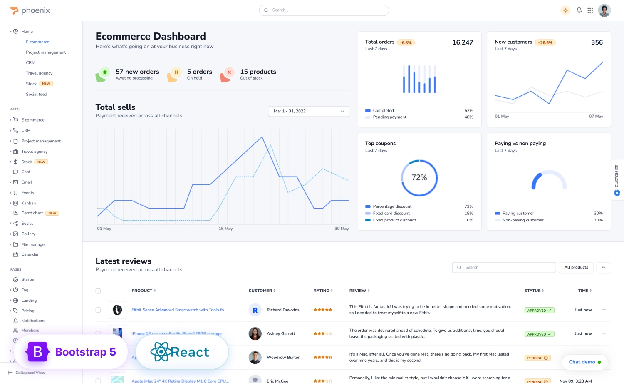Sort by the PRODUCT column header
Screen dimensions: 624x383
click(x=144, y=291)
